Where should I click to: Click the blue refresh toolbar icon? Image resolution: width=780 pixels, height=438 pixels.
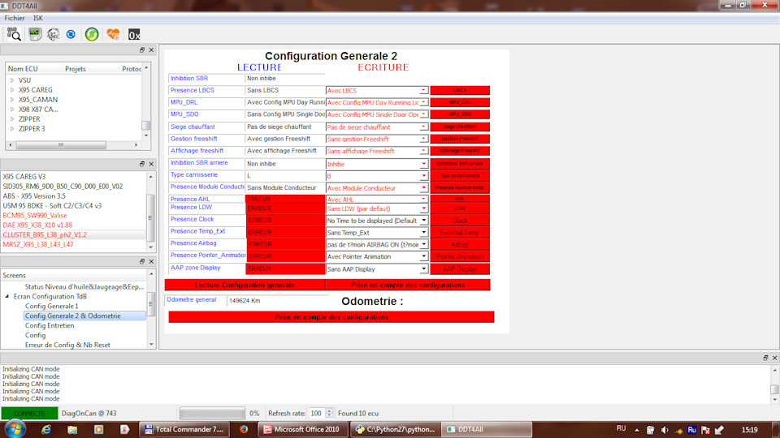point(71,34)
